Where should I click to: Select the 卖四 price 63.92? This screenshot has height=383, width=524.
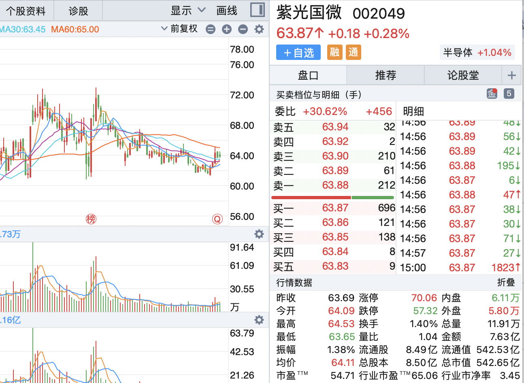tap(335, 141)
